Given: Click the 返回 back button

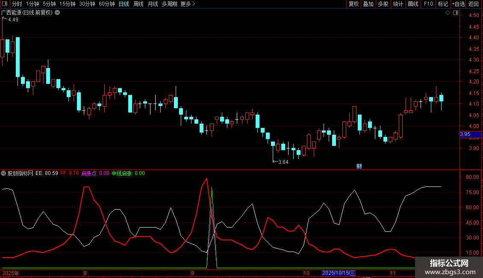Looking at the screenshot, I should click(x=474, y=4).
